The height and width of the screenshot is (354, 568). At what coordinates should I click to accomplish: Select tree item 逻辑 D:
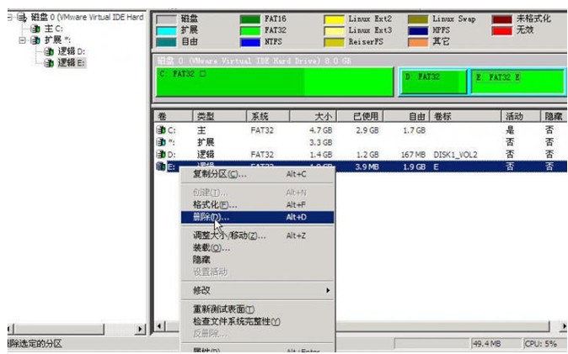pyautogui.click(x=72, y=51)
